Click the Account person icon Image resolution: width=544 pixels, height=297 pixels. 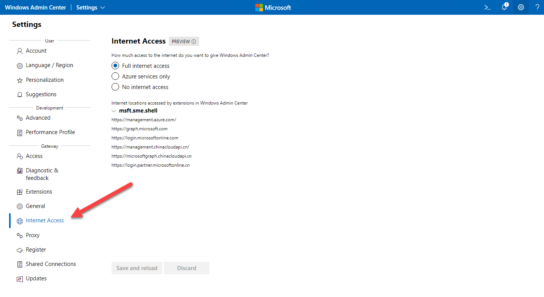20,51
